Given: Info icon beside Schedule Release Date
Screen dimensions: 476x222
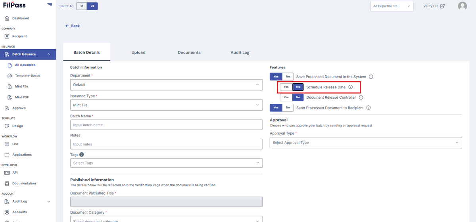Looking at the screenshot, I should pyautogui.click(x=350, y=87).
